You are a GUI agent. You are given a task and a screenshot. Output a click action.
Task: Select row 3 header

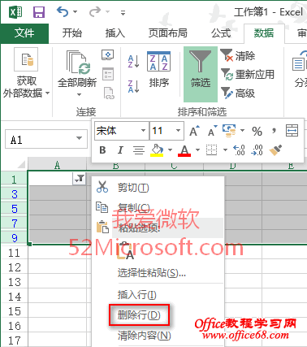click(x=15, y=194)
